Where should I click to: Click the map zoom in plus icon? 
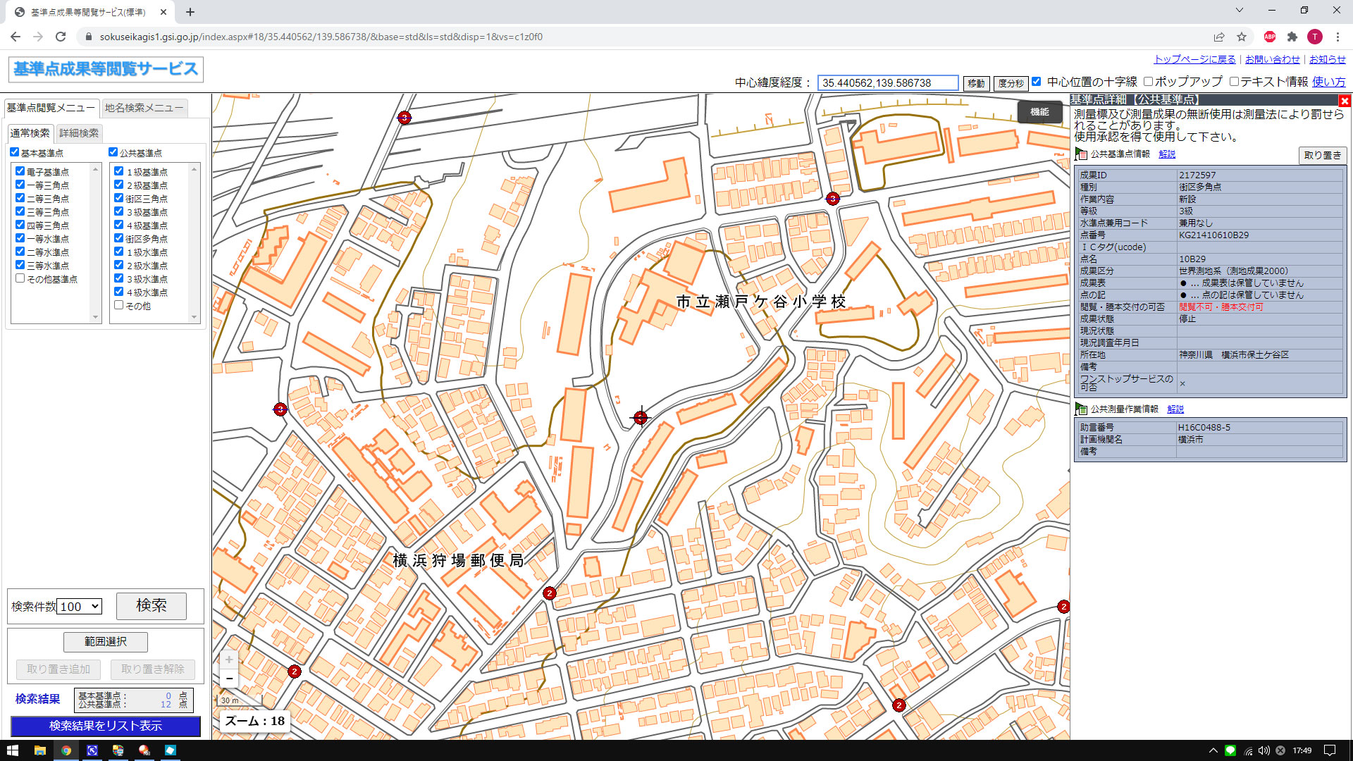tap(229, 660)
